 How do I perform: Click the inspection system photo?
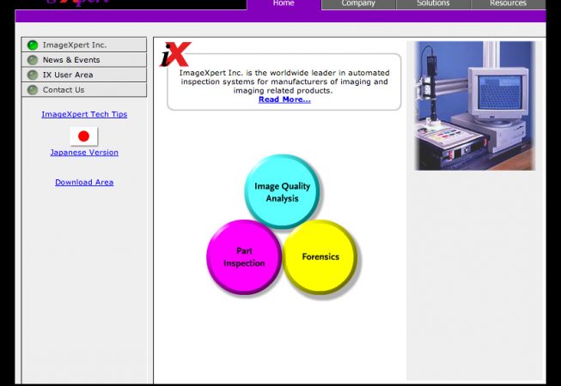coord(475,106)
